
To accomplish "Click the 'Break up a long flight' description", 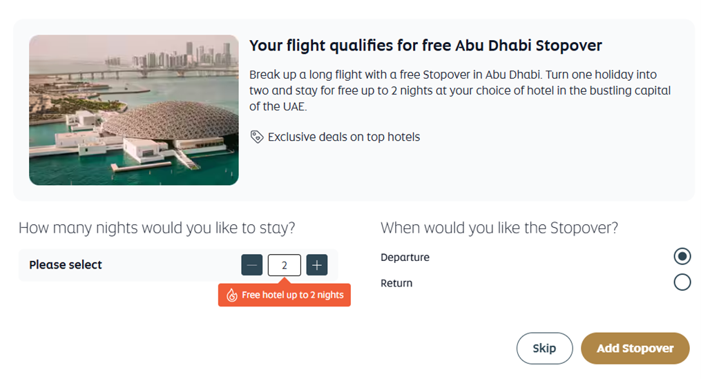I will (453, 75).
